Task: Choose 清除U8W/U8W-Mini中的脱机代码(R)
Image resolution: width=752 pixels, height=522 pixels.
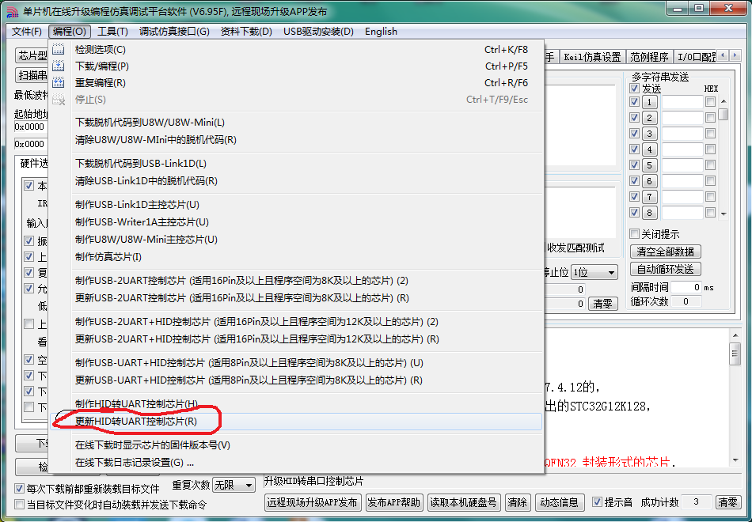Action: [296, 140]
